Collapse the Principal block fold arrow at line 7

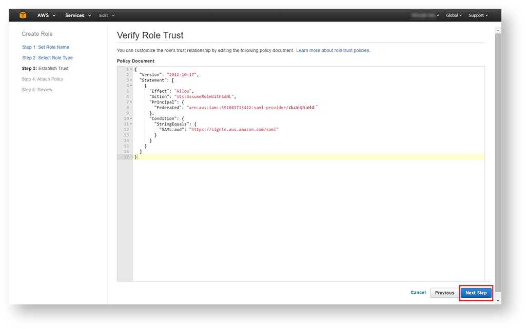pos(131,102)
